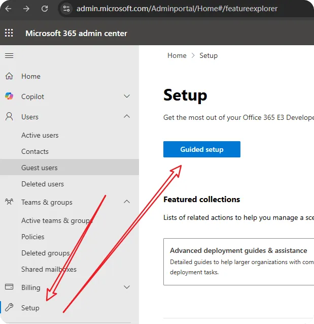
Task: Click the Guided setup button
Action: coord(202,149)
